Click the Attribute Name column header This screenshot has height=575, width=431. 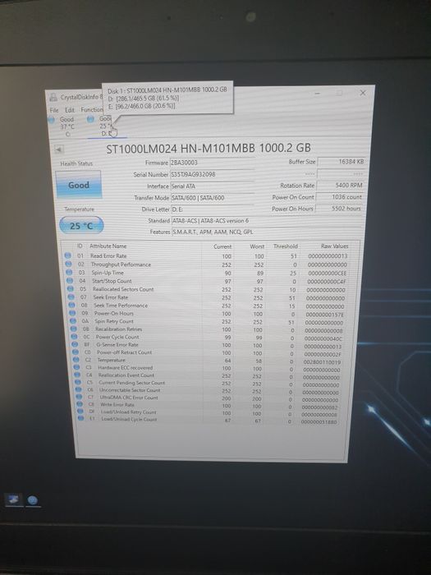(x=108, y=246)
